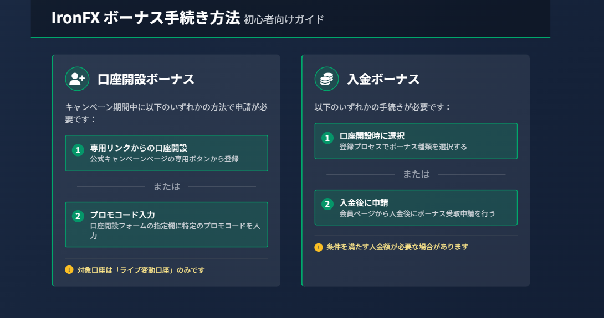Image resolution: width=604 pixels, height=318 pixels.
Task: Click the IronFX ボーナス手続き方法 page title
Action: (146, 18)
